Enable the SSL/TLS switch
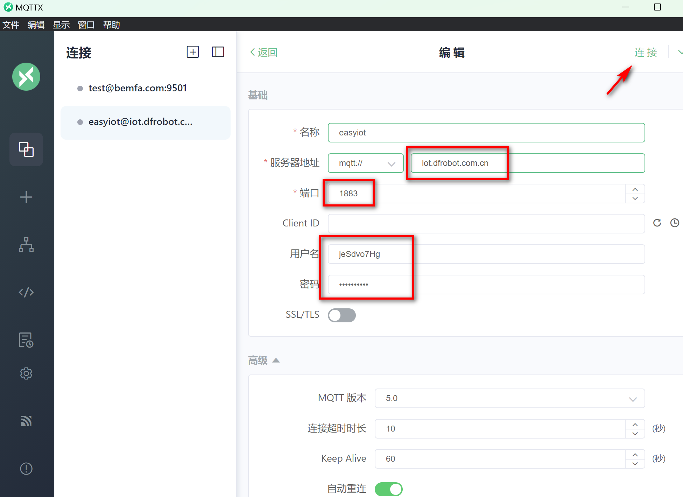This screenshot has height=497, width=683. pyautogui.click(x=341, y=315)
